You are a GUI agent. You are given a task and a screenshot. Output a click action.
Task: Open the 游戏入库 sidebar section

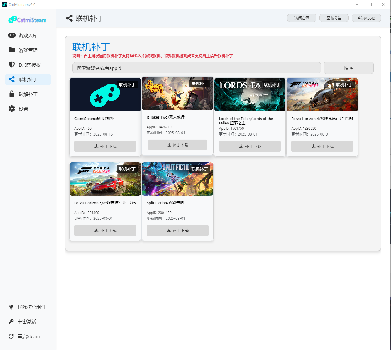[28, 35]
